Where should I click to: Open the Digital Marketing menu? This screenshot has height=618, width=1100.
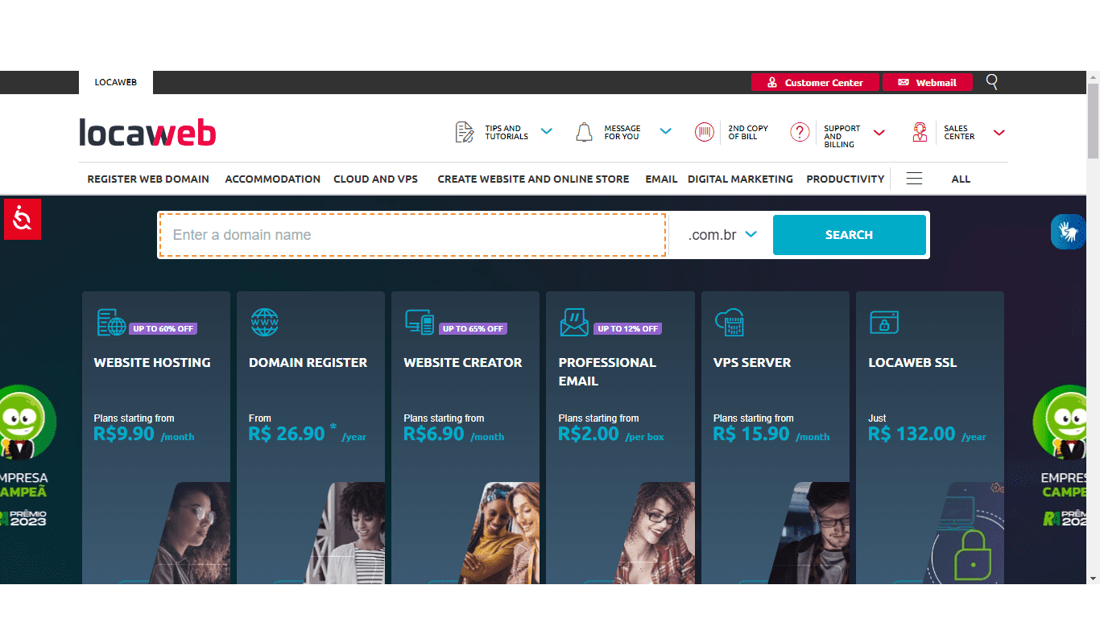point(740,179)
